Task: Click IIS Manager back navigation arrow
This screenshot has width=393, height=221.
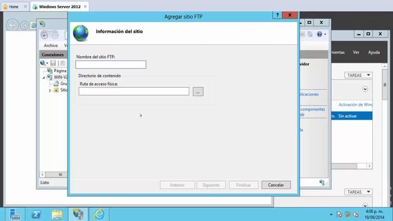Action: coord(45,36)
